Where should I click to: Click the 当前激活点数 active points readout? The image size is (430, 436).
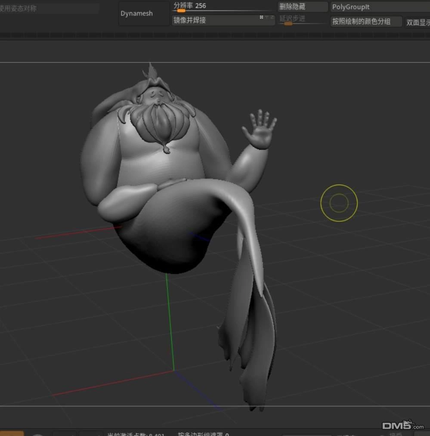coord(136,434)
